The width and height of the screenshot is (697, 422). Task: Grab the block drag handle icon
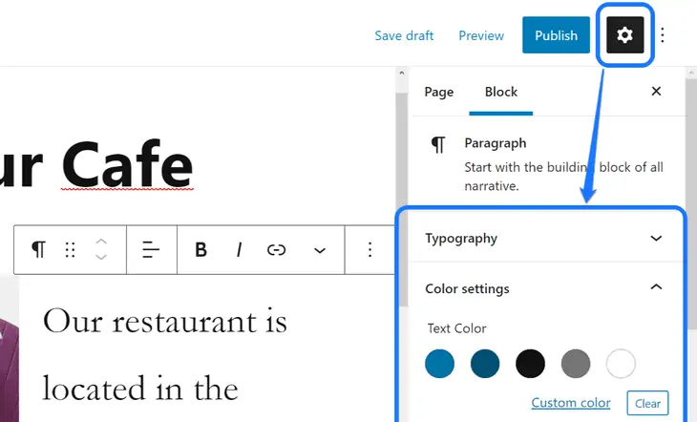pyautogui.click(x=70, y=250)
